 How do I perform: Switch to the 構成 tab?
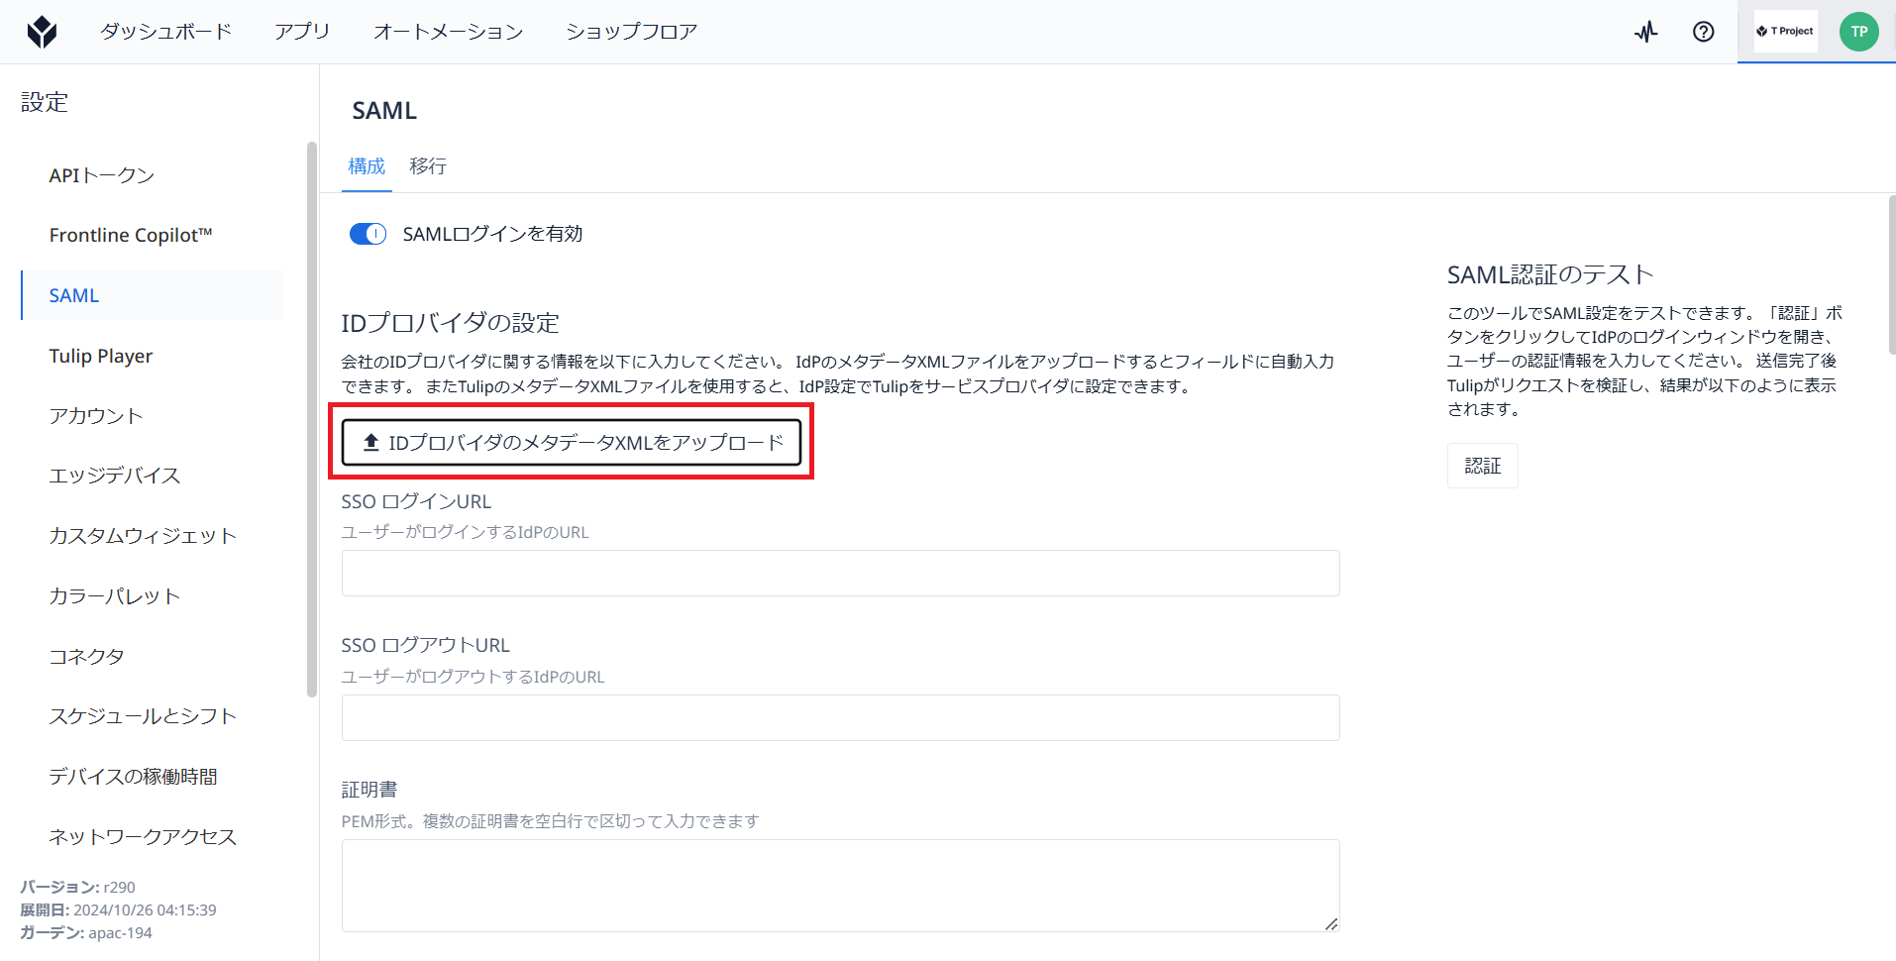[x=367, y=166]
